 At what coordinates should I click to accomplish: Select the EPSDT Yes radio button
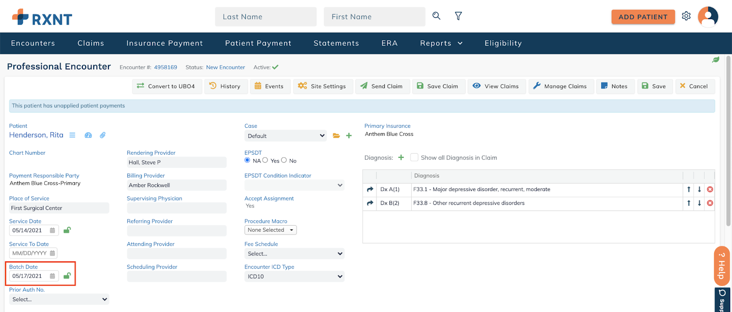coord(265,160)
